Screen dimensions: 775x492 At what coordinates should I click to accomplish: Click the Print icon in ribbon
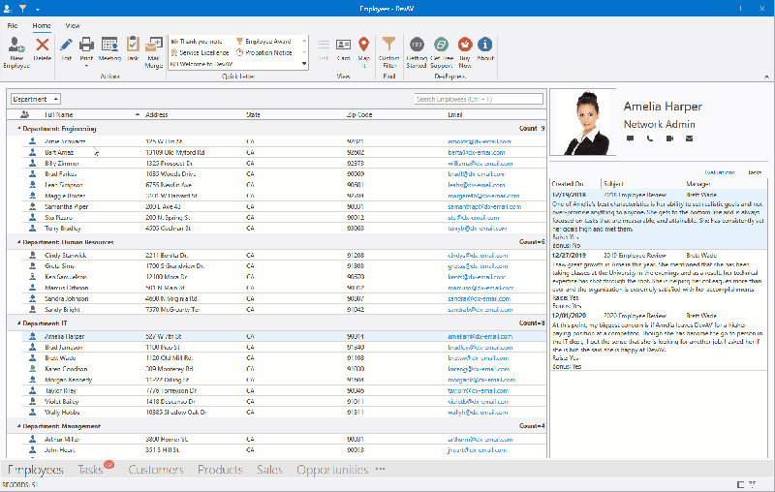pos(86,45)
